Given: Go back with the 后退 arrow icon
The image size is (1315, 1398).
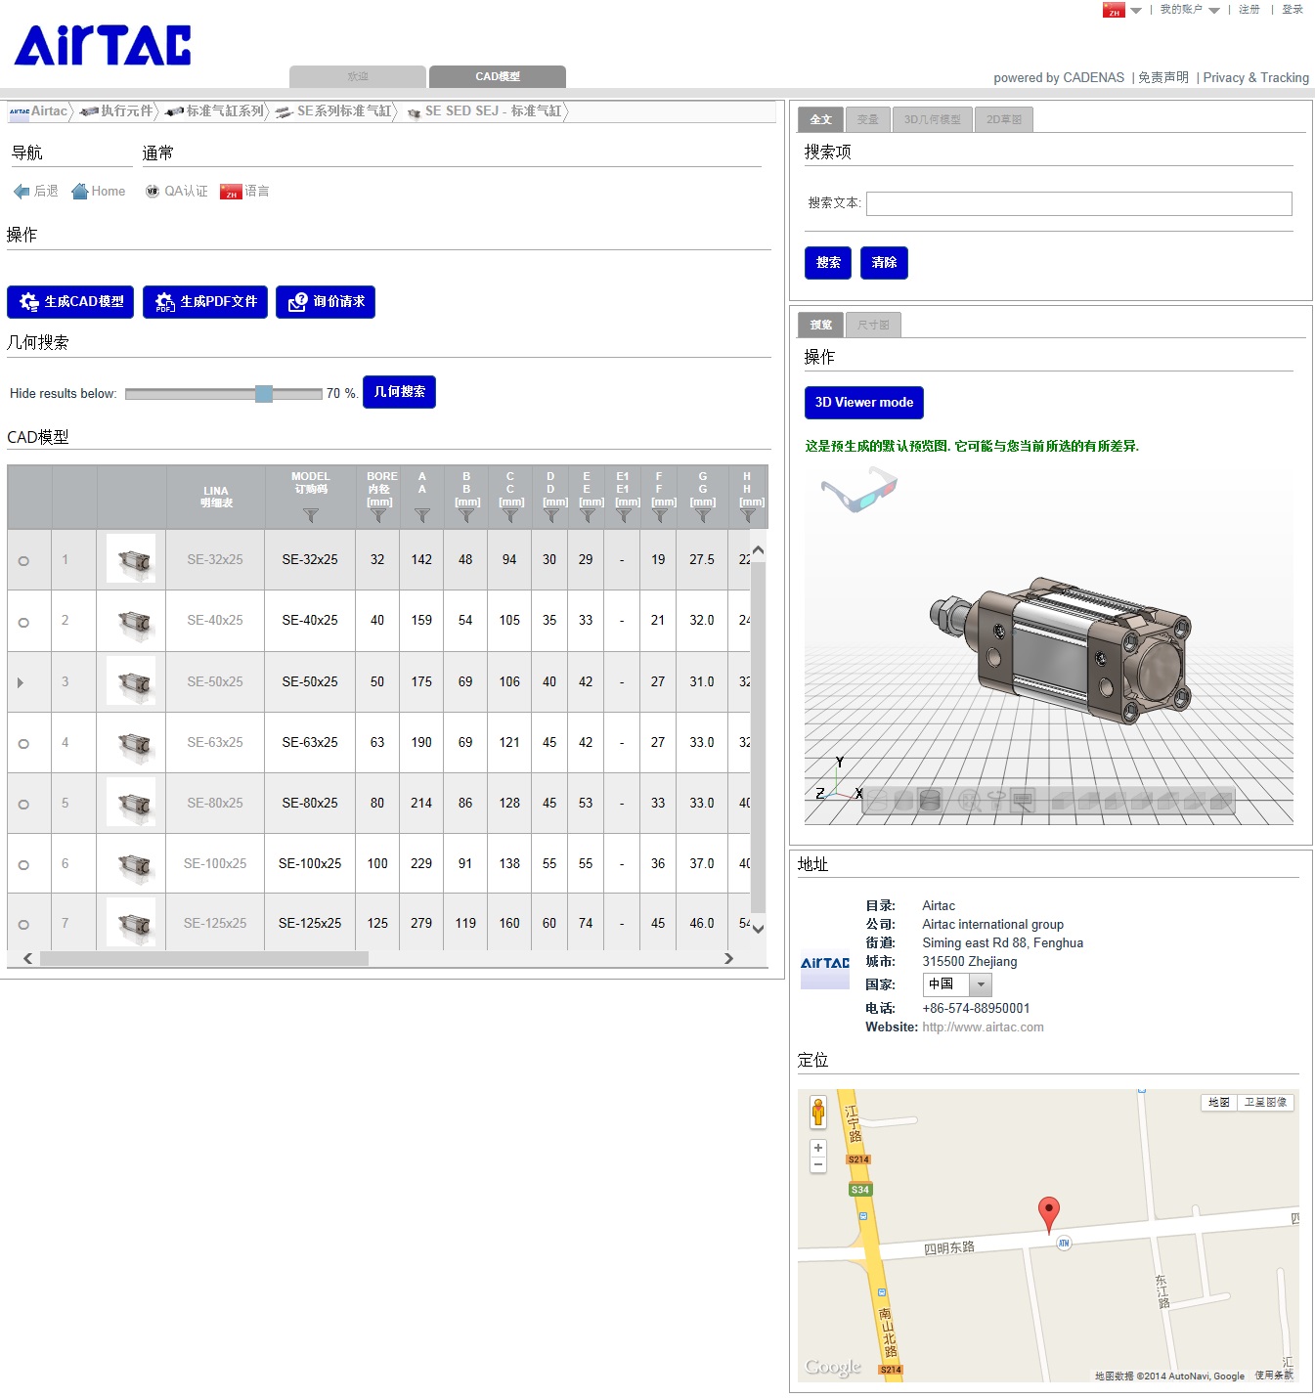Looking at the screenshot, I should click(22, 192).
